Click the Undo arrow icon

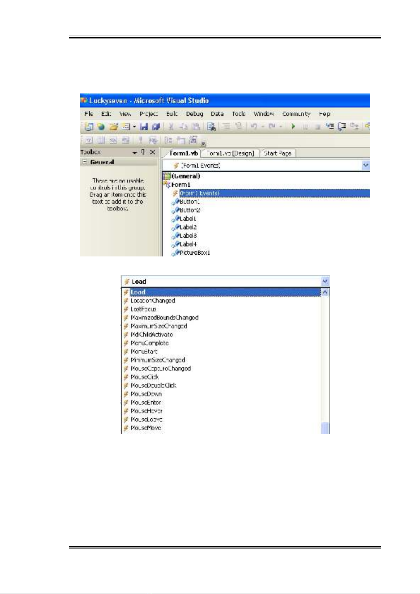pos(254,127)
